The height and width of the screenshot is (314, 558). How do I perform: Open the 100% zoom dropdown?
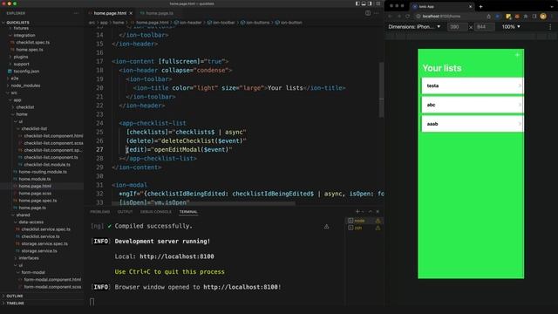click(x=511, y=27)
